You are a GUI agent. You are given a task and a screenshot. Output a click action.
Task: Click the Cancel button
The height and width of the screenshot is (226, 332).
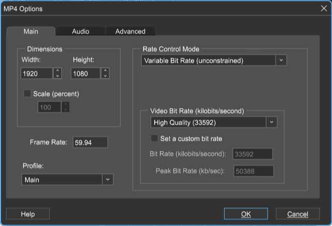(x=297, y=214)
